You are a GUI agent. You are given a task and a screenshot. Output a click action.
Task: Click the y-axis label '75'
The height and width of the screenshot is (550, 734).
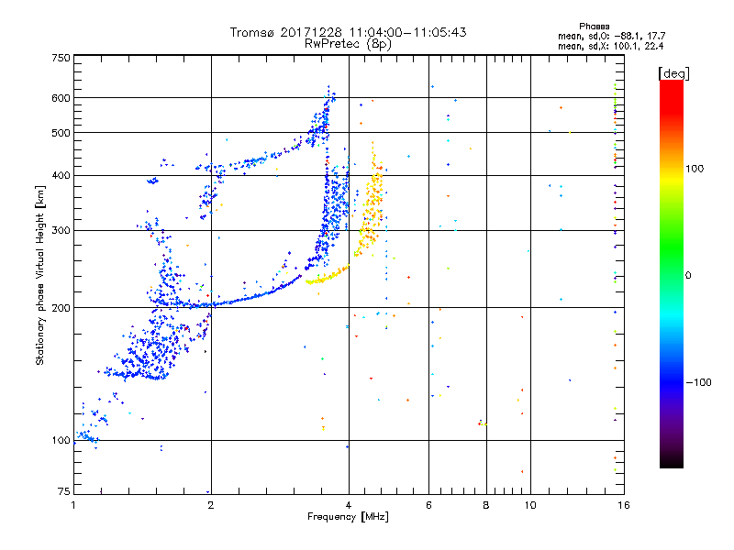(x=64, y=491)
